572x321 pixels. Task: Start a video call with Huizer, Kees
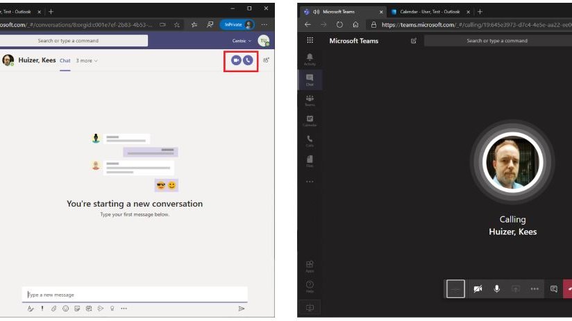(x=236, y=60)
